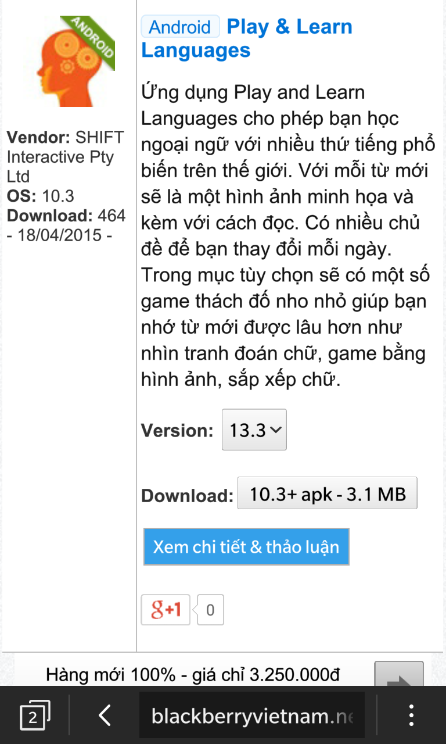Open the browser tabs counter icon
Image resolution: width=446 pixels, height=744 pixels.
tap(35, 715)
